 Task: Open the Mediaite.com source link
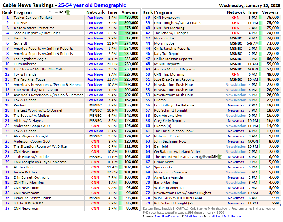(x=194, y=217)
